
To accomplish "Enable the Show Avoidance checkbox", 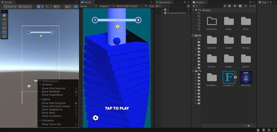I will click(76, 116).
